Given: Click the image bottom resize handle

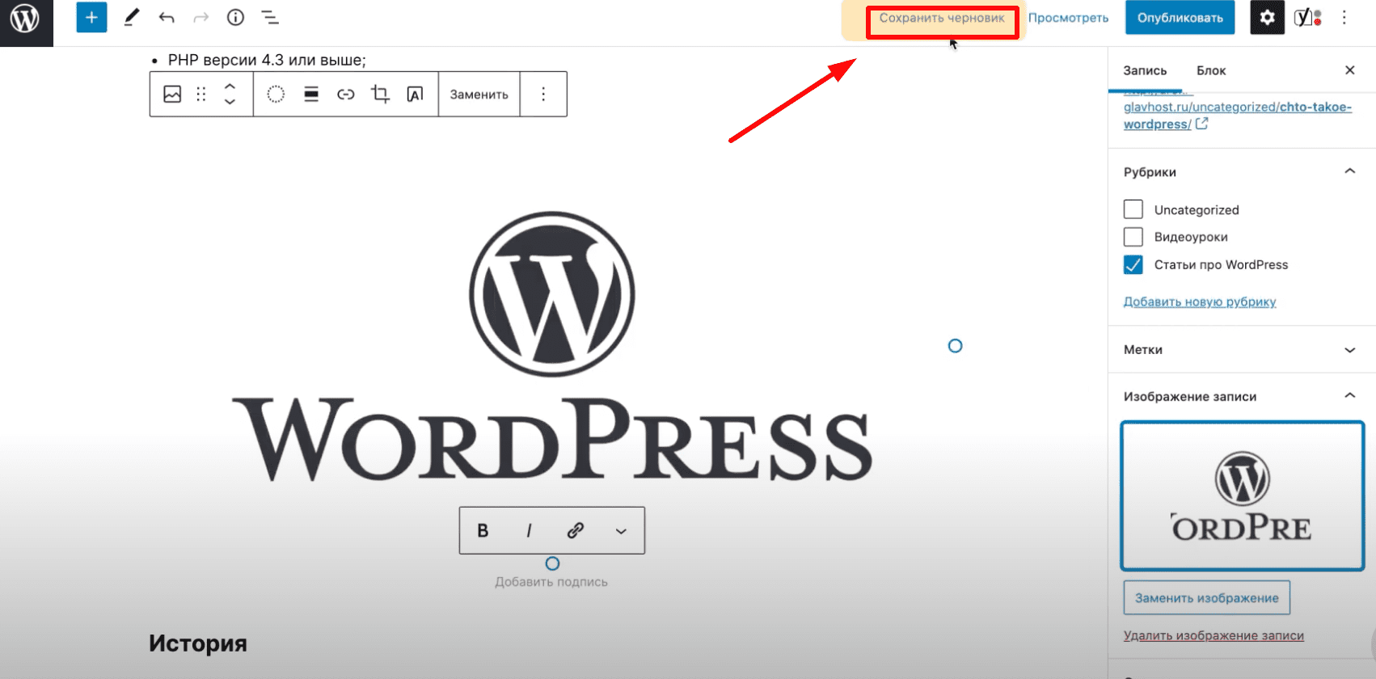Looking at the screenshot, I should pos(552,563).
